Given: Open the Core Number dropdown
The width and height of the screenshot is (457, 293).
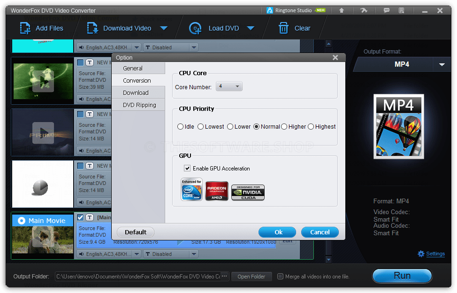Looking at the screenshot, I should [x=229, y=86].
